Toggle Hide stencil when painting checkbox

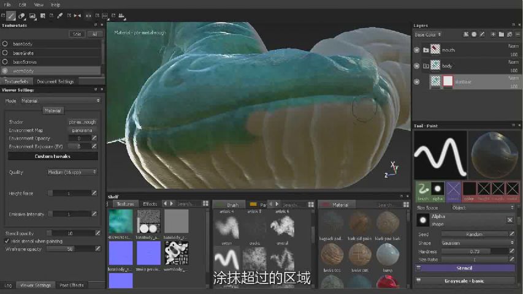pyautogui.click(x=7, y=241)
